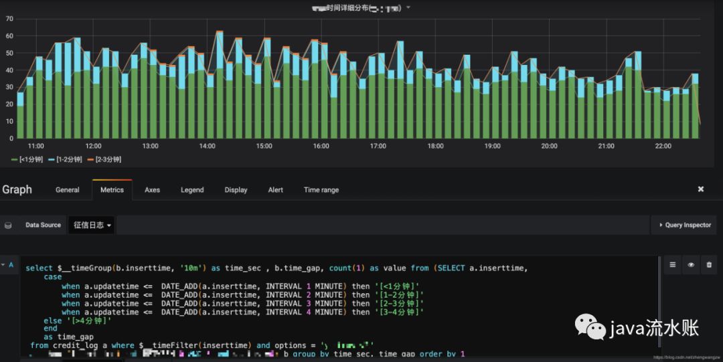
Task: Open the query A options menu icon
Action: point(673,265)
